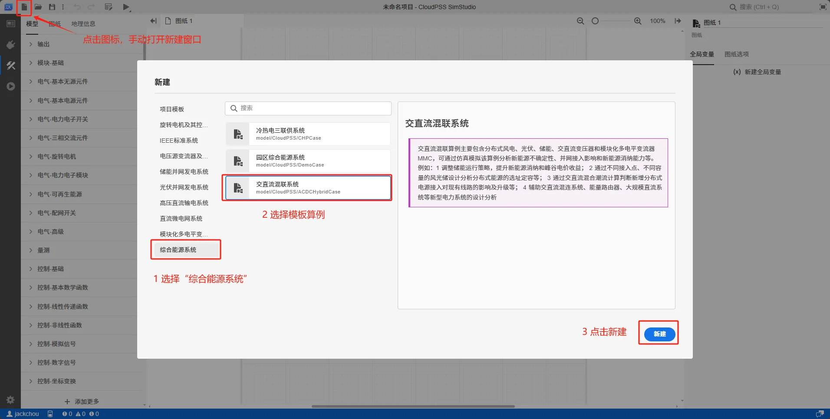This screenshot has height=419, width=830.
Task: Click the edit-list toolbar icon
Action: point(109,7)
